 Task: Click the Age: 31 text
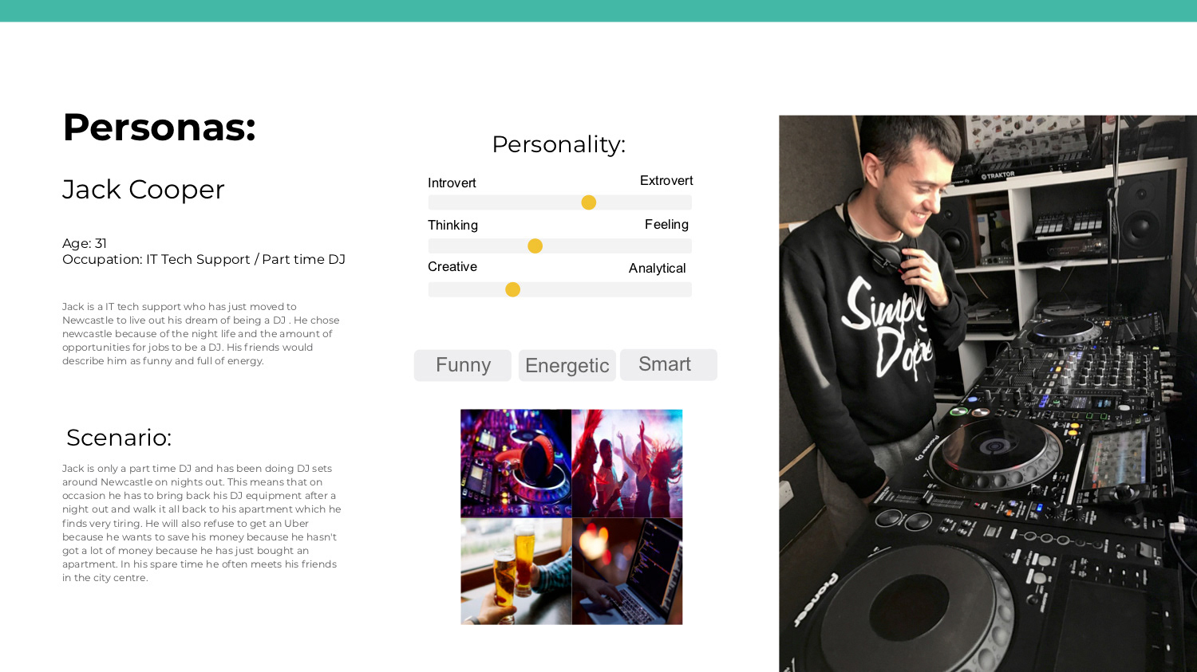tap(85, 243)
